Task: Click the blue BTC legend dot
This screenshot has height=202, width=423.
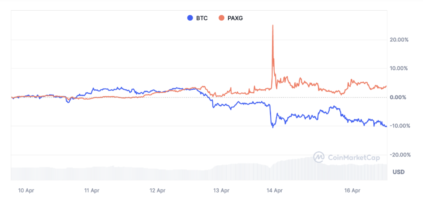Action: click(190, 18)
